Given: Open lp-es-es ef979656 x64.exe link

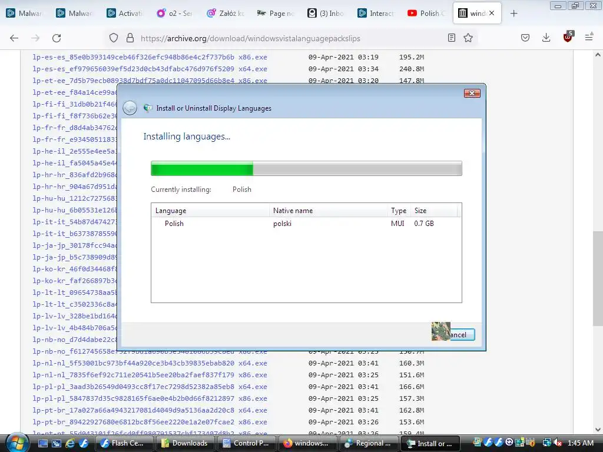Looking at the screenshot, I should tap(150, 69).
